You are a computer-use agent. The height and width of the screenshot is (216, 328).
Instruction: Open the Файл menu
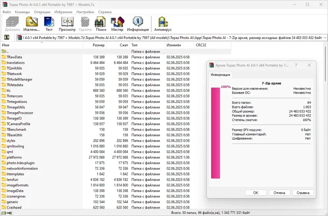click(7, 12)
